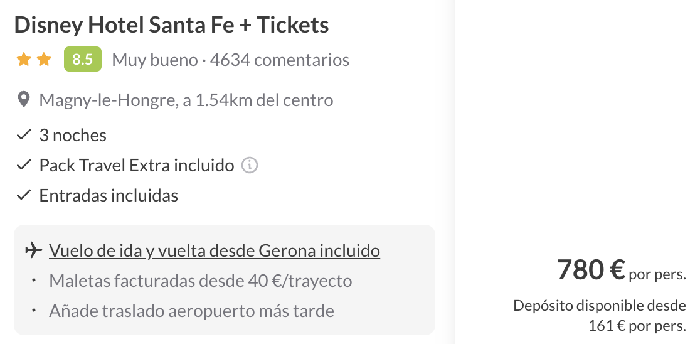Screen dimensions: 700x344
Task: Click the second orange star rating icon
Action: [x=44, y=60]
